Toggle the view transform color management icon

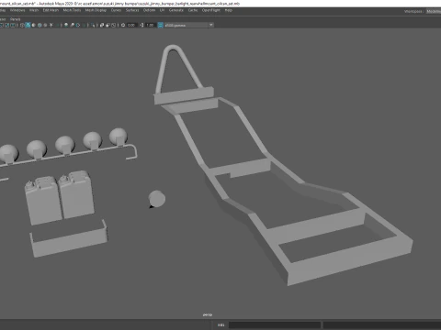(160, 25)
